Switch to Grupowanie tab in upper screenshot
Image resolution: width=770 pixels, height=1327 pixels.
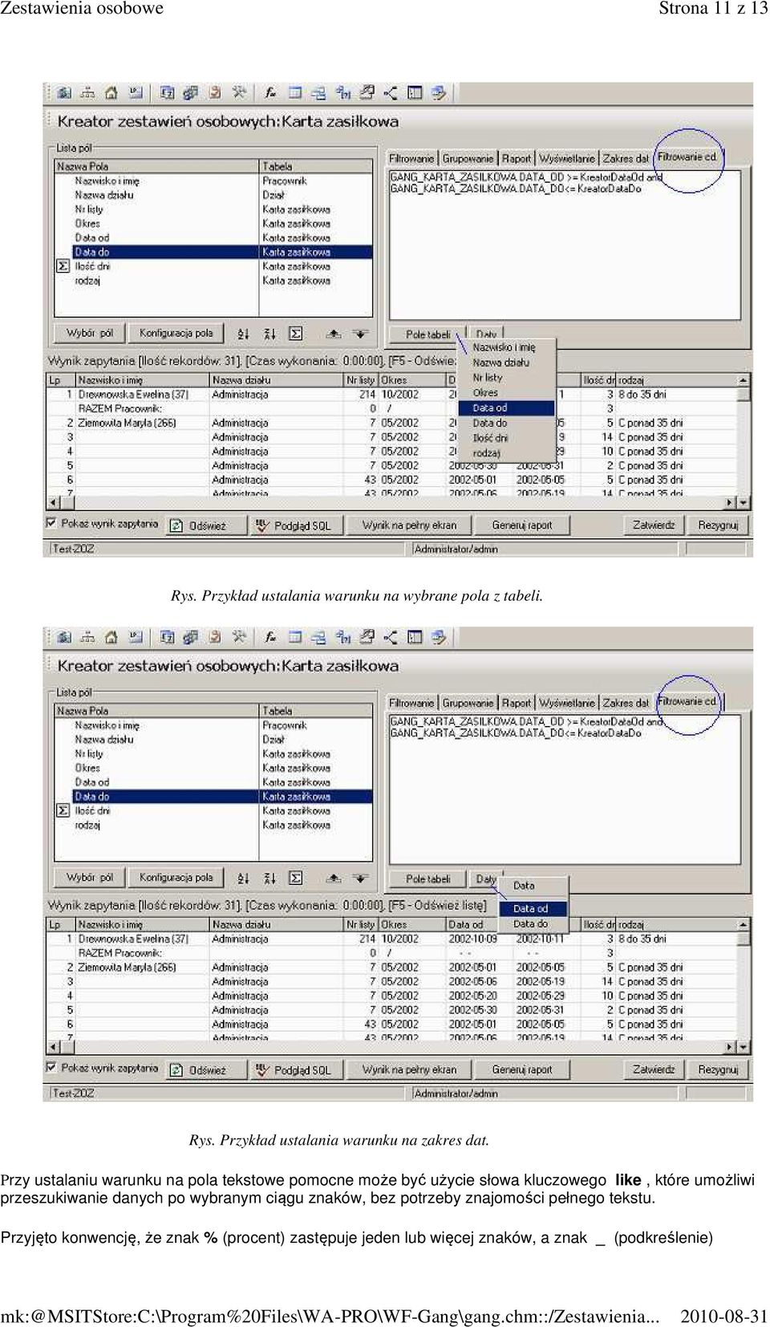(x=468, y=159)
